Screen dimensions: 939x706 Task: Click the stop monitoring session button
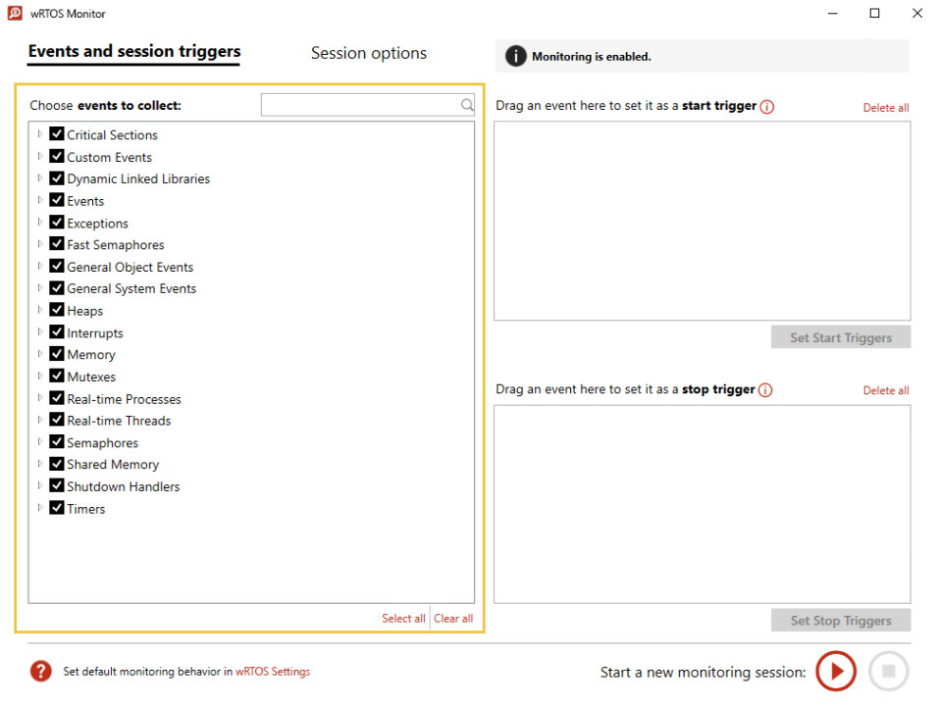click(x=888, y=672)
